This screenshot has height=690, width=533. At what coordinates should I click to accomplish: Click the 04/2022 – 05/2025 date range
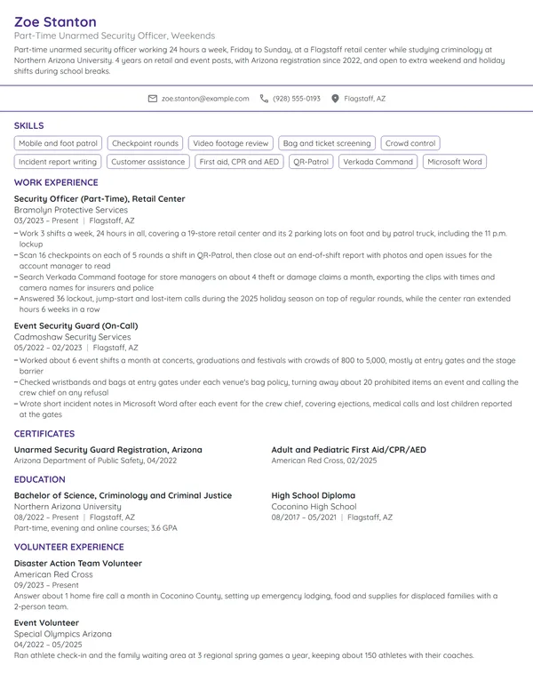click(48, 645)
